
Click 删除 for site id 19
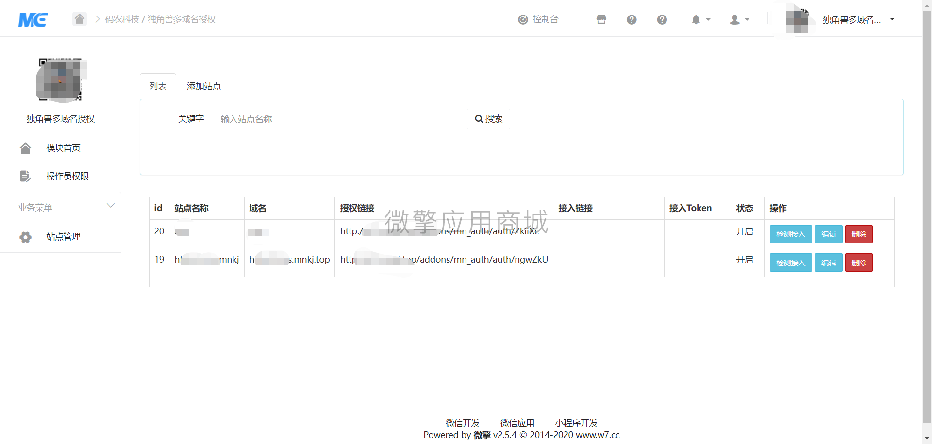[x=859, y=263]
